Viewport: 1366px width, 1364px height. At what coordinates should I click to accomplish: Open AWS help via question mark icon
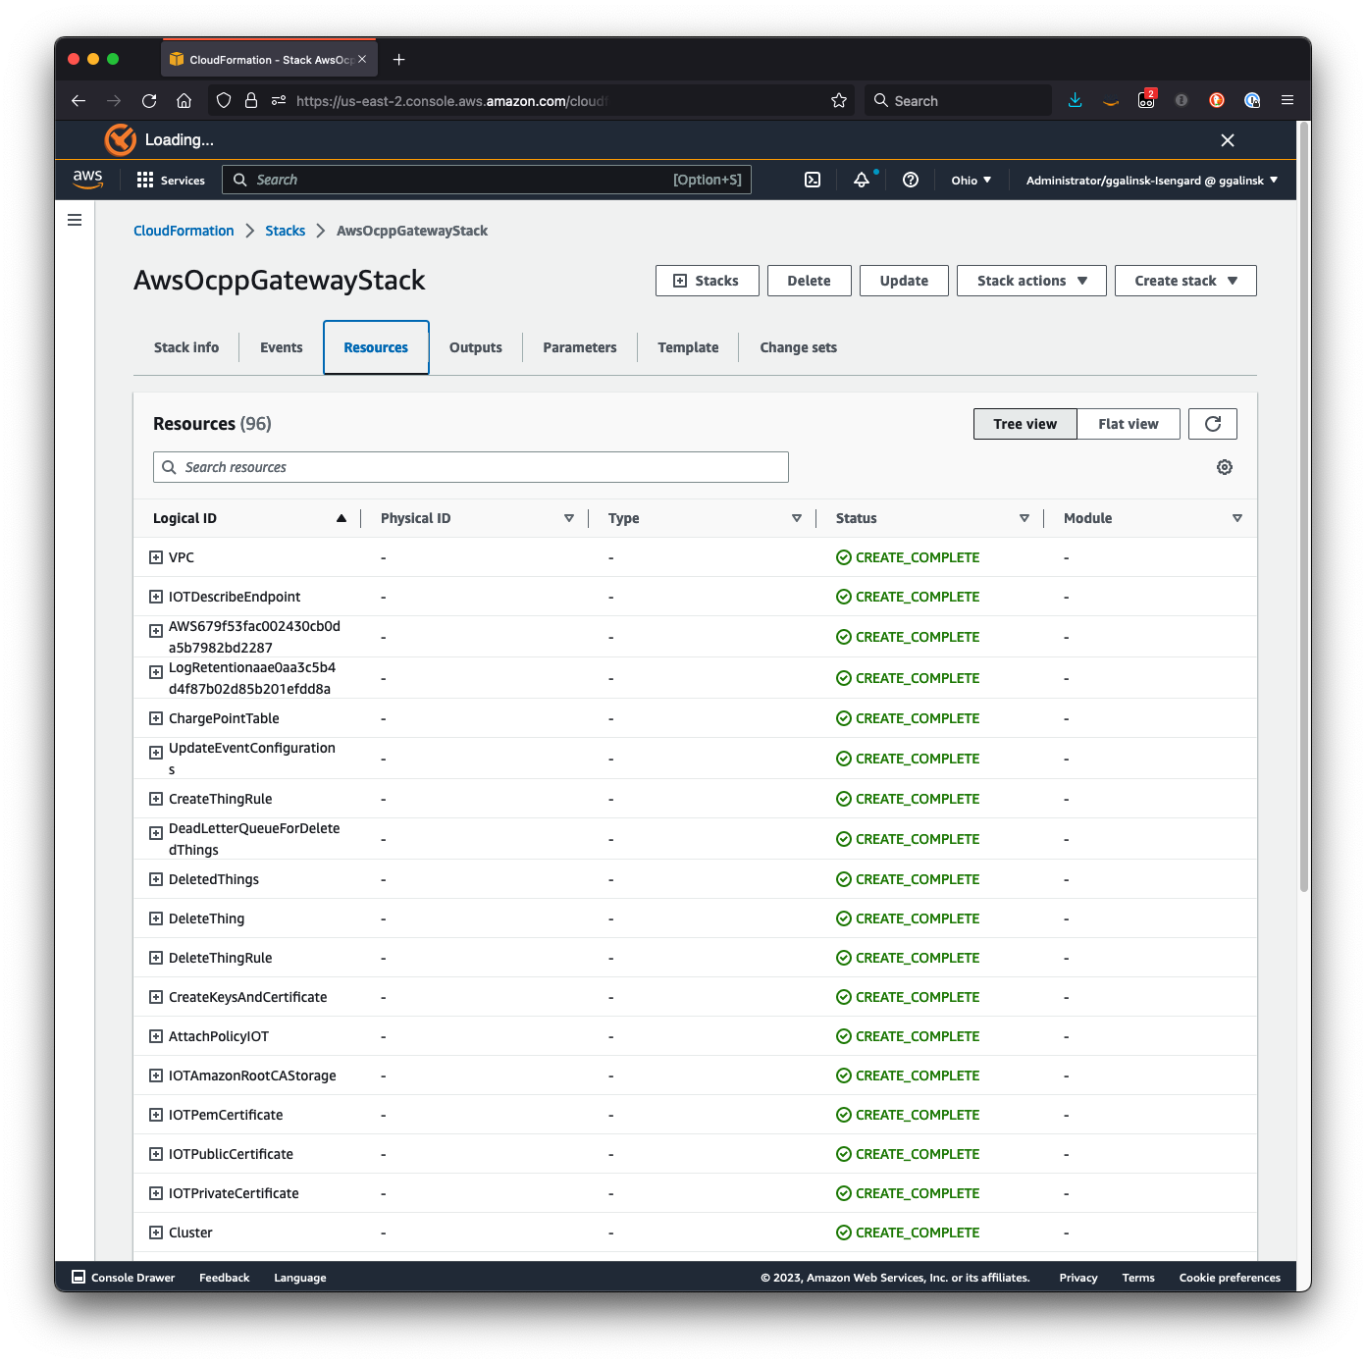point(910,180)
